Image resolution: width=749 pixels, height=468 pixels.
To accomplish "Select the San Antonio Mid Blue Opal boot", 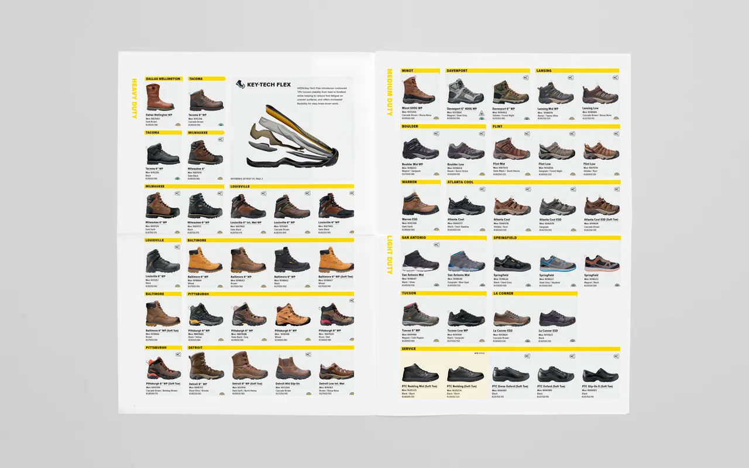I will pos(466,261).
